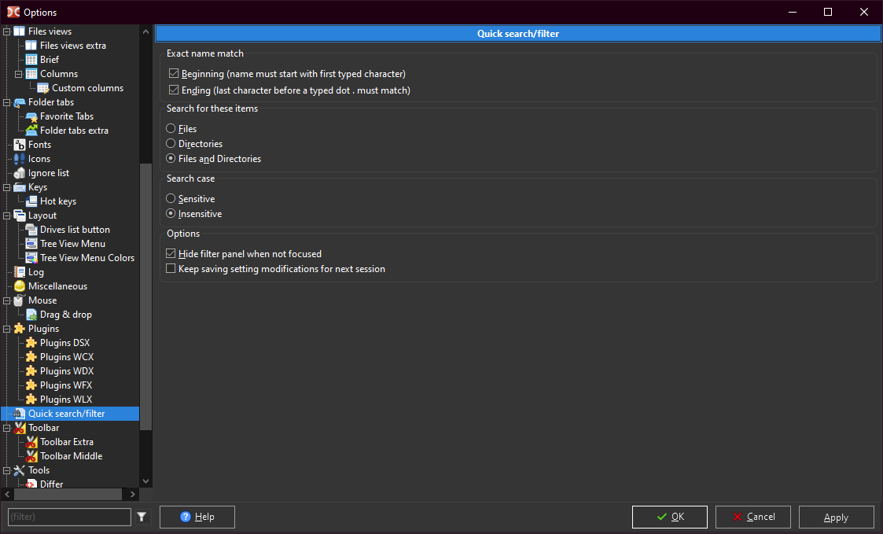Collapse the Folder tabs tree node
This screenshot has width=883, height=534.
7,102
